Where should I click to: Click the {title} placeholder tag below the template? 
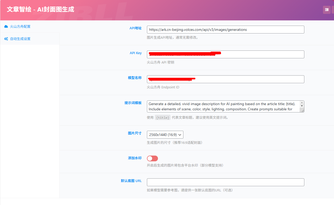coord(163,117)
